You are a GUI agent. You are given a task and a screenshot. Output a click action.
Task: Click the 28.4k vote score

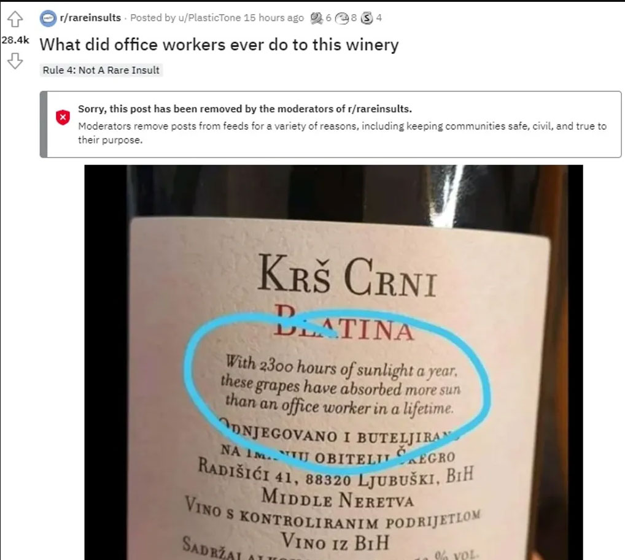click(x=15, y=40)
